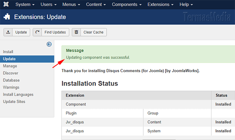This screenshot has width=235, height=140.
Task: Click 'Installed' status in Component row
Action: click(x=223, y=104)
